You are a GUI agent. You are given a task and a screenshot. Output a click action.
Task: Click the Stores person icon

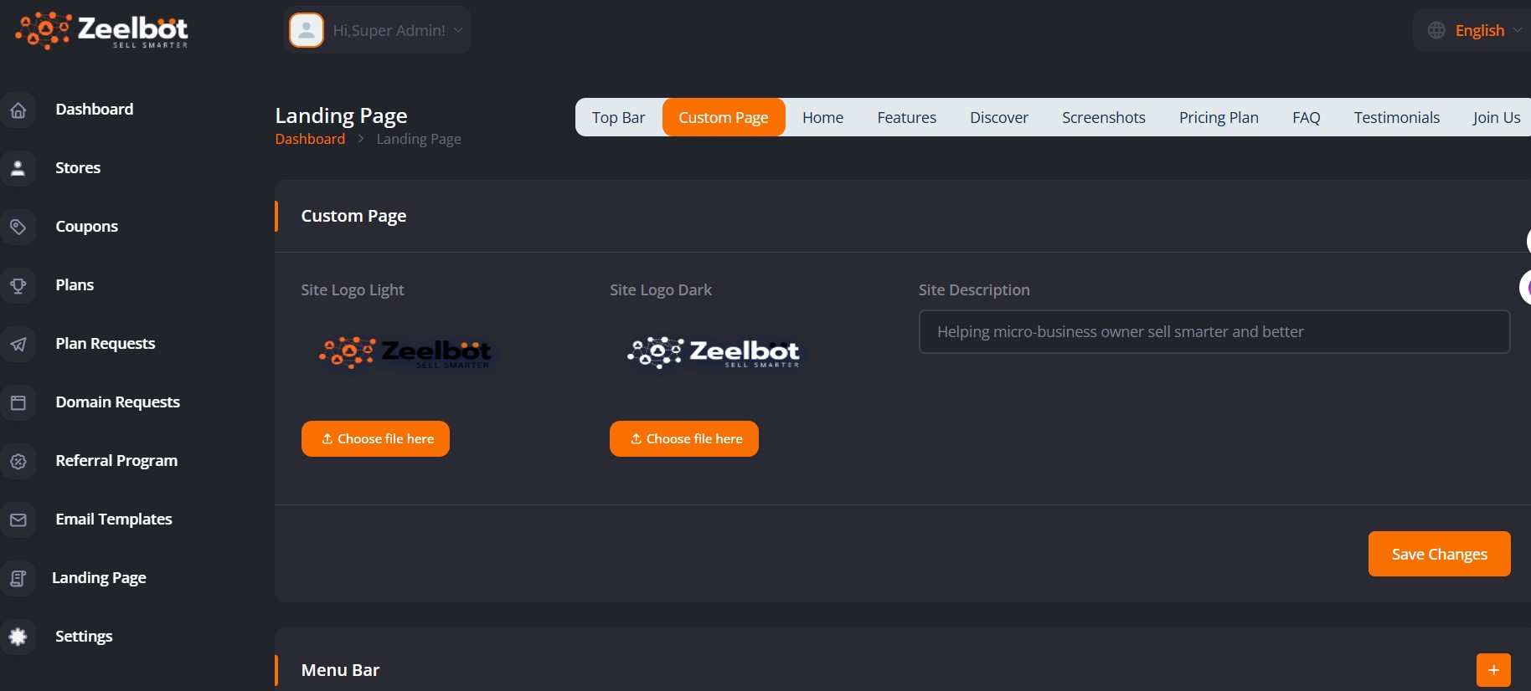tap(18, 168)
